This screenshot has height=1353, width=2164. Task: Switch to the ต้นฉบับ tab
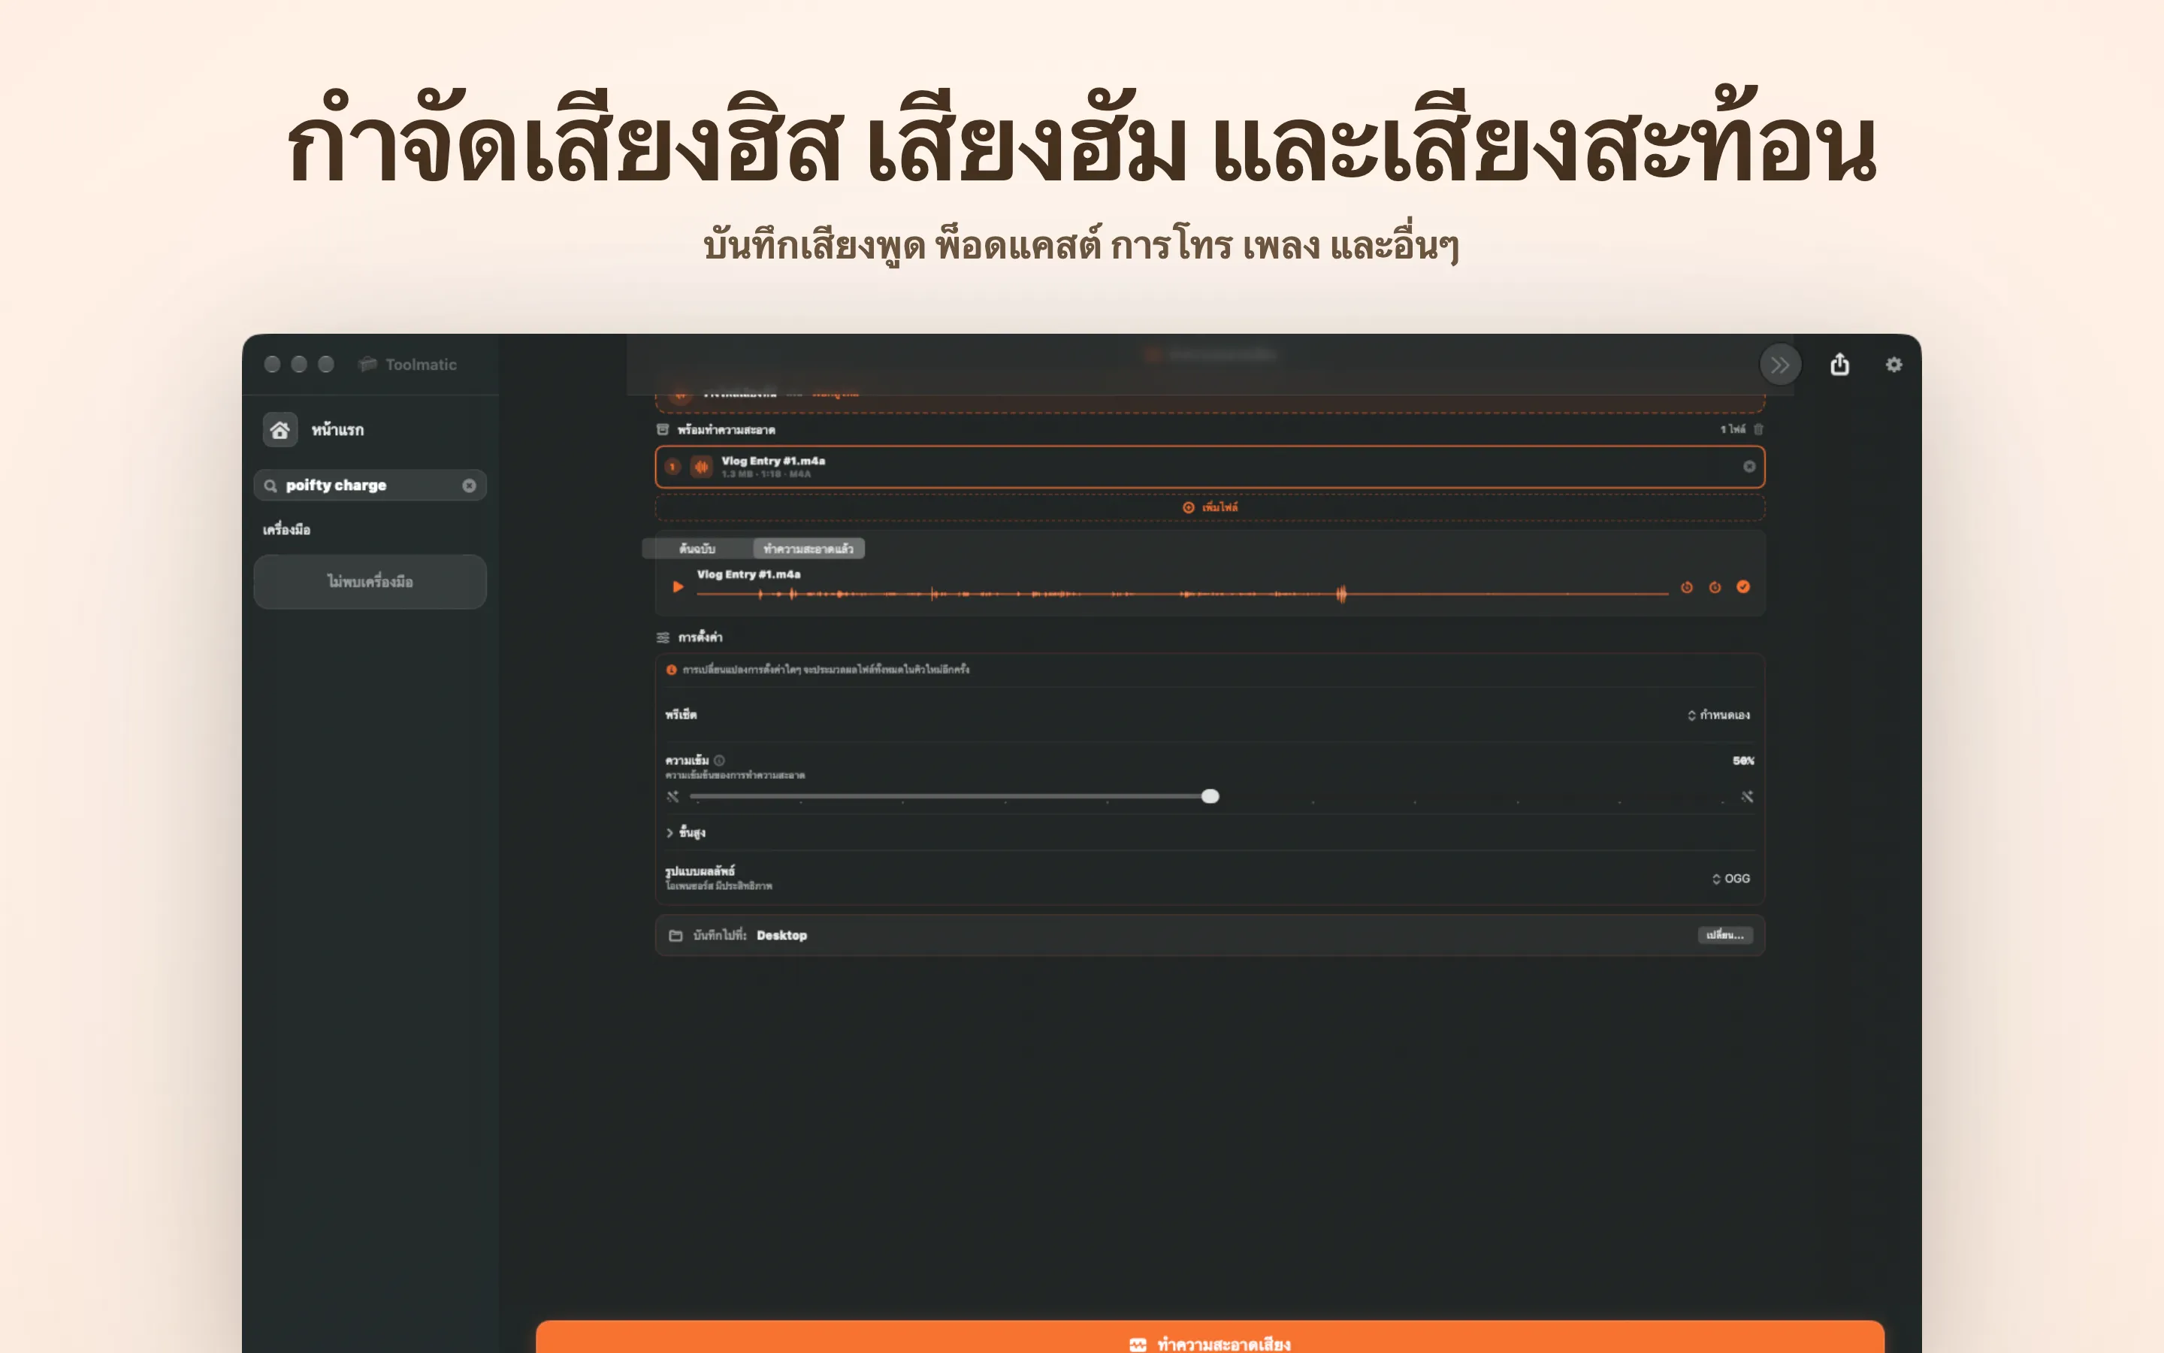697,549
